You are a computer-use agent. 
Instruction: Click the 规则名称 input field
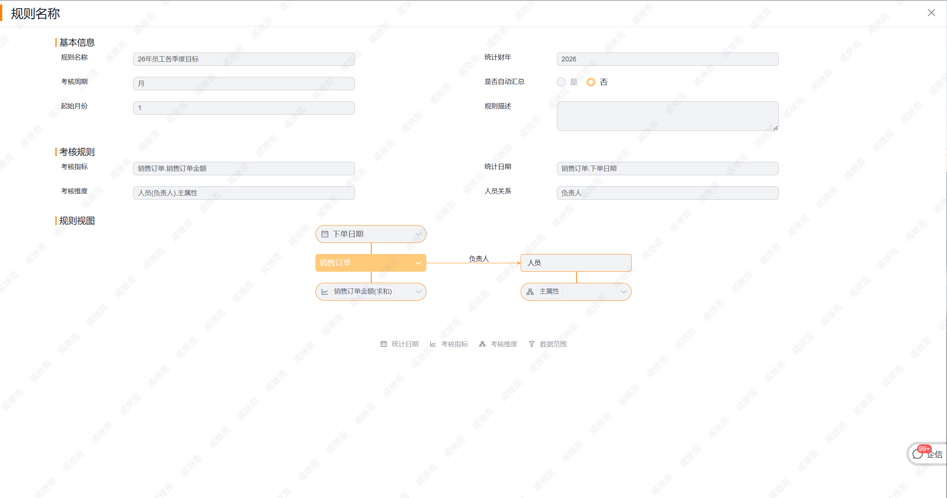click(x=244, y=59)
